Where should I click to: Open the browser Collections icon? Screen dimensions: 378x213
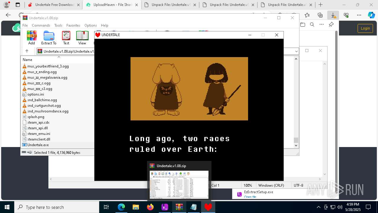pyautogui.click(x=320, y=15)
